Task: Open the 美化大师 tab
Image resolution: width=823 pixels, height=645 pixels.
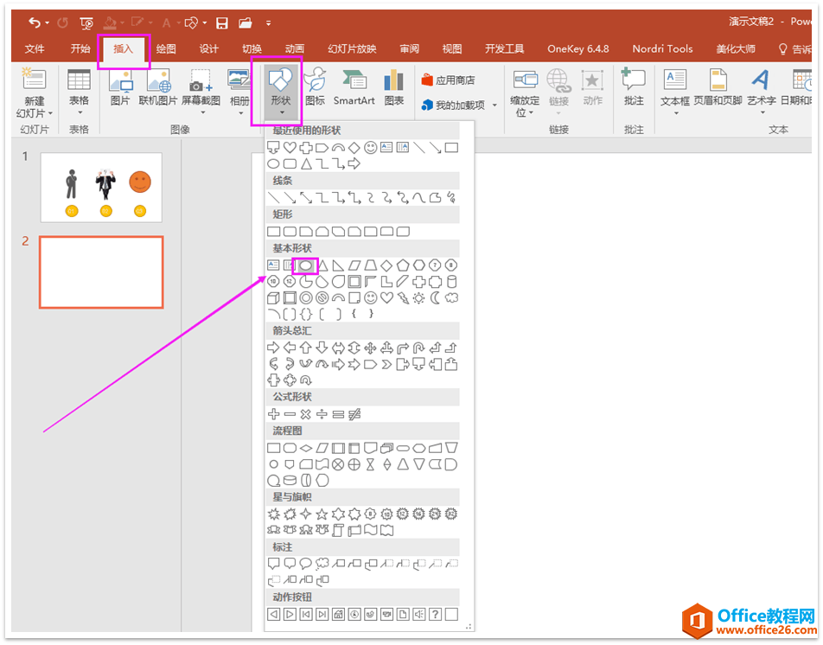Action: tap(736, 48)
